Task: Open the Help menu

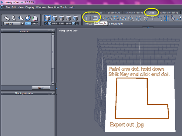Action: click(71, 7)
